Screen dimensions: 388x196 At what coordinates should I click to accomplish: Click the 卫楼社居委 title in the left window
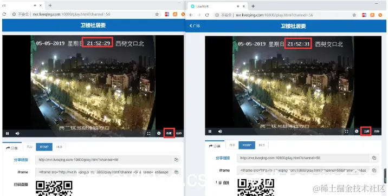pos(93,25)
